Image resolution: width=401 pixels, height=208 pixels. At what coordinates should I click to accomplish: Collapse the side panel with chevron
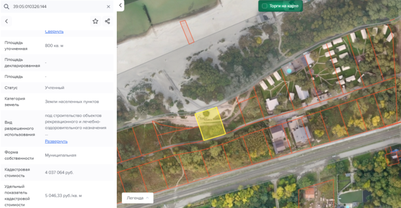[120, 5]
